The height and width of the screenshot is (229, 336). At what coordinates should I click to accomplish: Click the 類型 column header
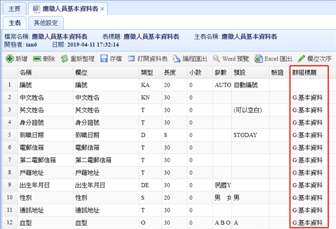[150, 72]
